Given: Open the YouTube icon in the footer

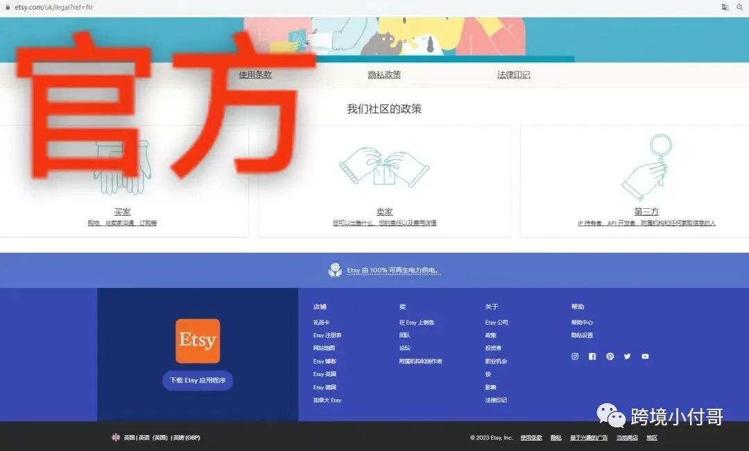Looking at the screenshot, I should coord(645,356).
